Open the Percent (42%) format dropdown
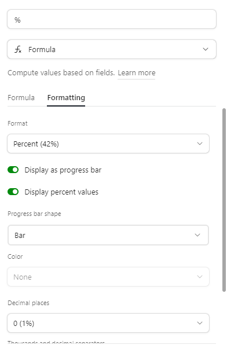This screenshot has width=227, height=352. tap(108, 144)
